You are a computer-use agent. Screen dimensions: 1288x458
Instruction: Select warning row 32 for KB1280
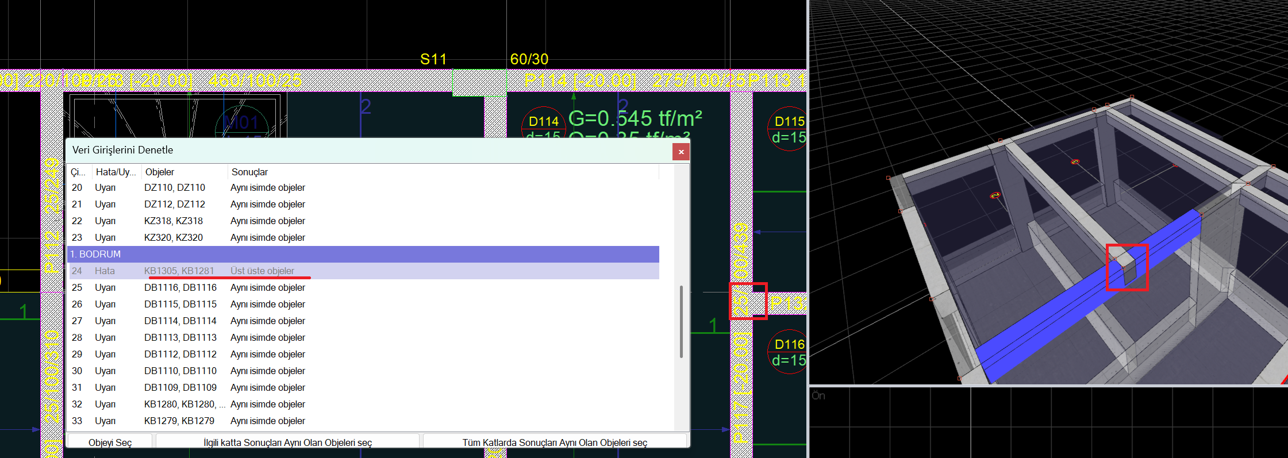pos(363,404)
